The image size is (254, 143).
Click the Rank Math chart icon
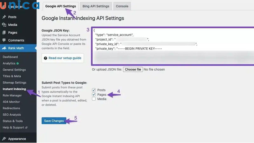tap(4, 48)
